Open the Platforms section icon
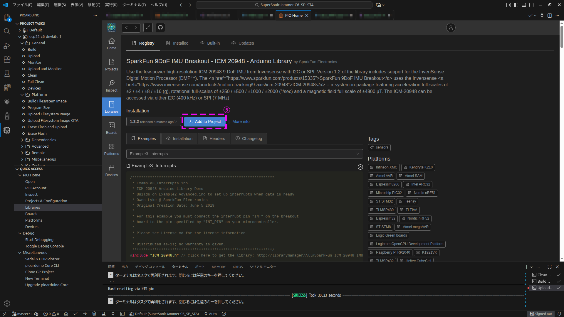564x317 pixels. 111,149
